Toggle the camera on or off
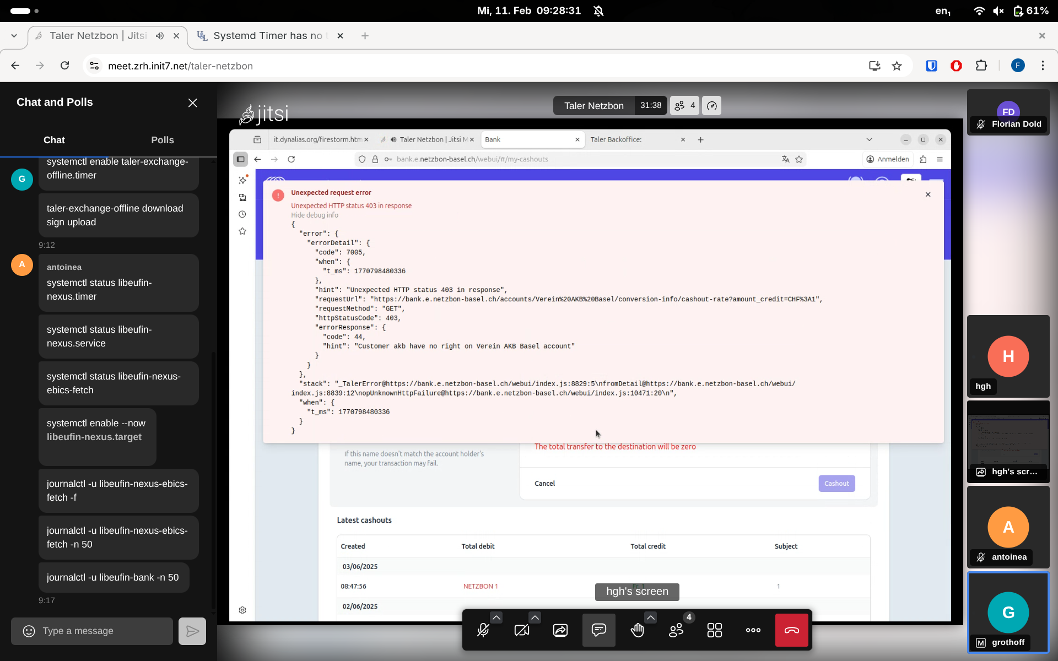This screenshot has height=661, width=1058. [x=521, y=630]
